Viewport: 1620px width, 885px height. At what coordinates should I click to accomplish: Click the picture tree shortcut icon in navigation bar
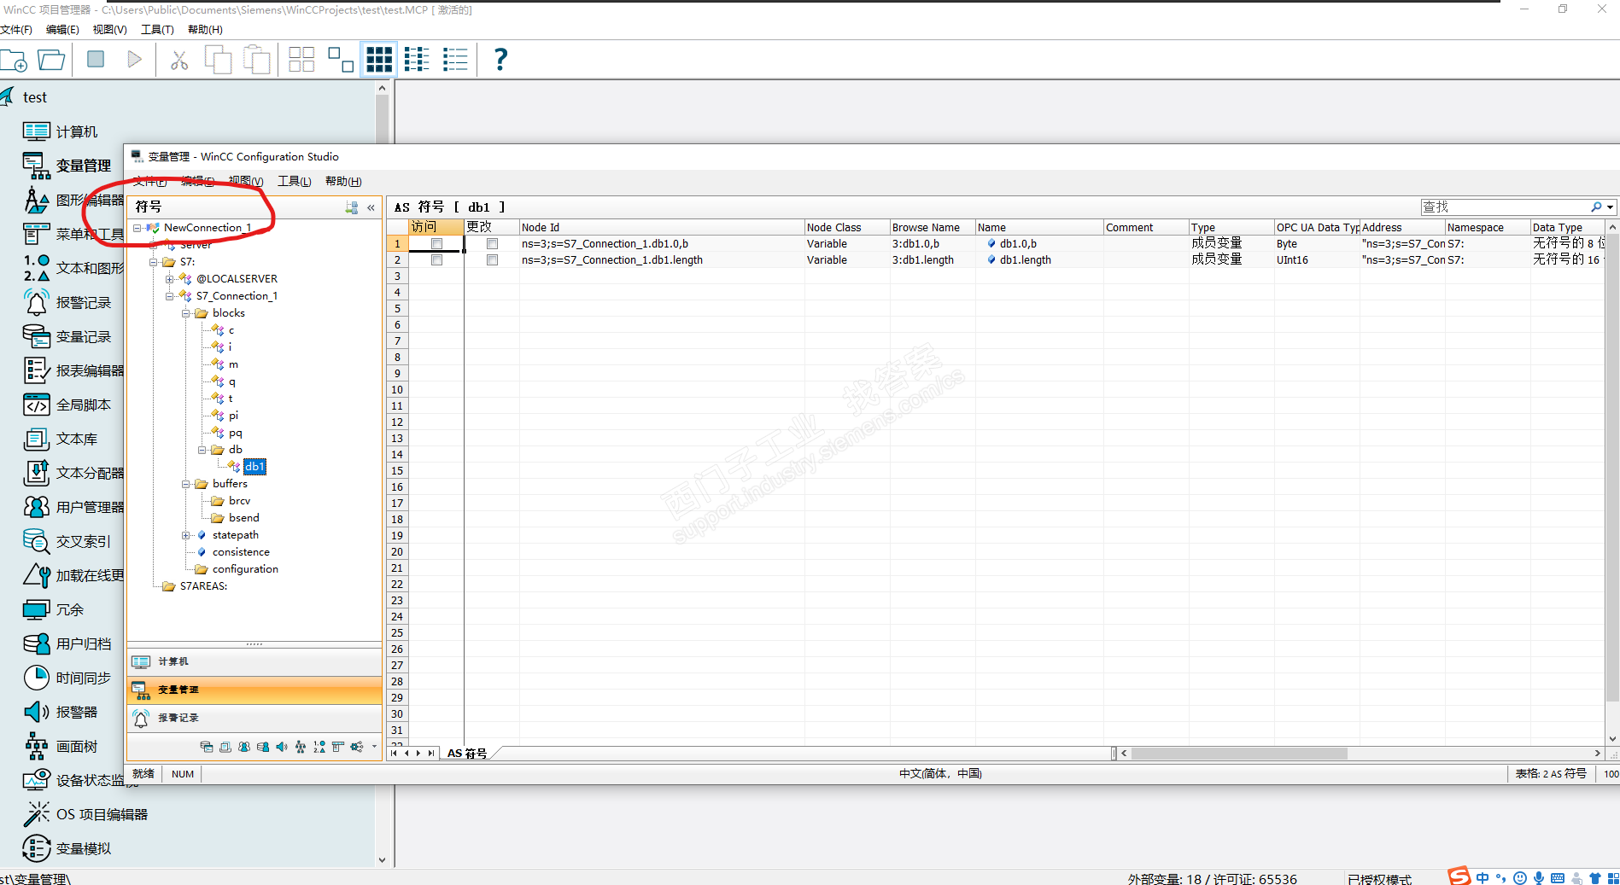(x=301, y=747)
